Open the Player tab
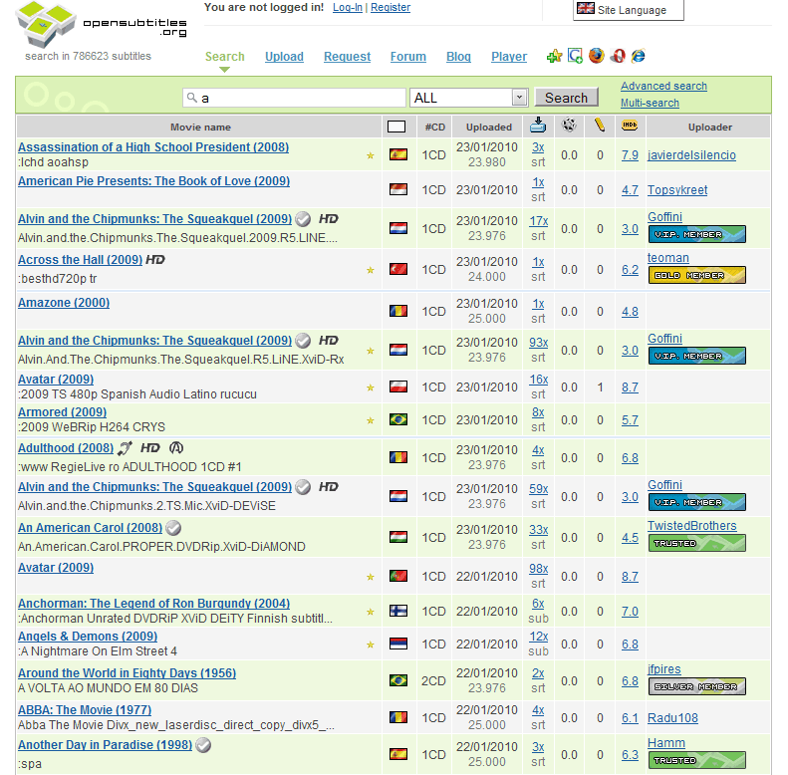Image resolution: width=788 pixels, height=775 pixels. pyautogui.click(x=509, y=57)
